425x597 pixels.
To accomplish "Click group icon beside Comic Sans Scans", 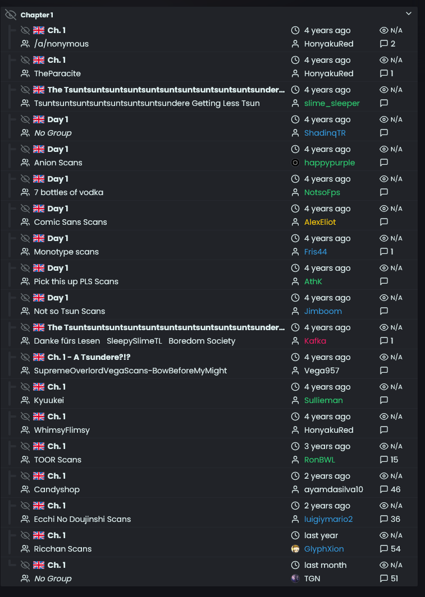I will click(25, 222).
